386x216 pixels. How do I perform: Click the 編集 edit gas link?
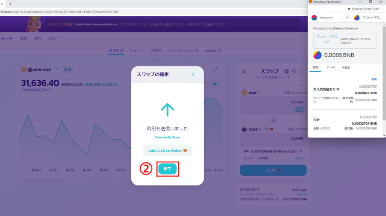click(x=374, y=79)
